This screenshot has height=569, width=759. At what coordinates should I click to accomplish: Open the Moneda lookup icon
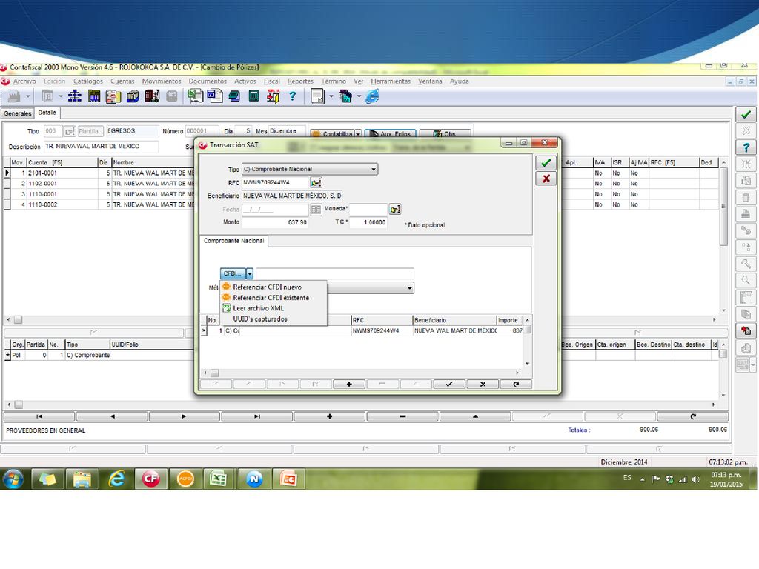395,209
